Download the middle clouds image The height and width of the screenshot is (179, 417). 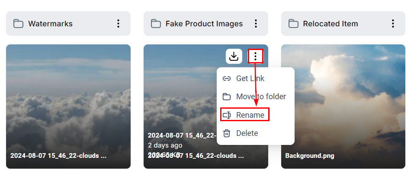[234, 56]
